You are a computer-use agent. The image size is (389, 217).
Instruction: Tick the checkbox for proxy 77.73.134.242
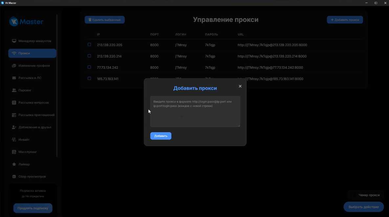pos(89,67)
